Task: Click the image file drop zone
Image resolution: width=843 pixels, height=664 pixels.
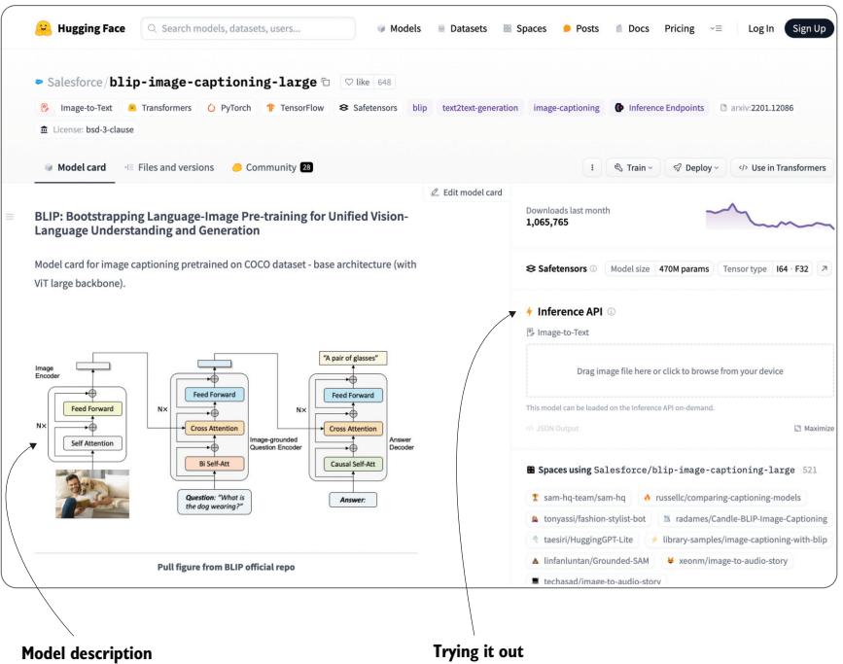Action: click(680, 370)
